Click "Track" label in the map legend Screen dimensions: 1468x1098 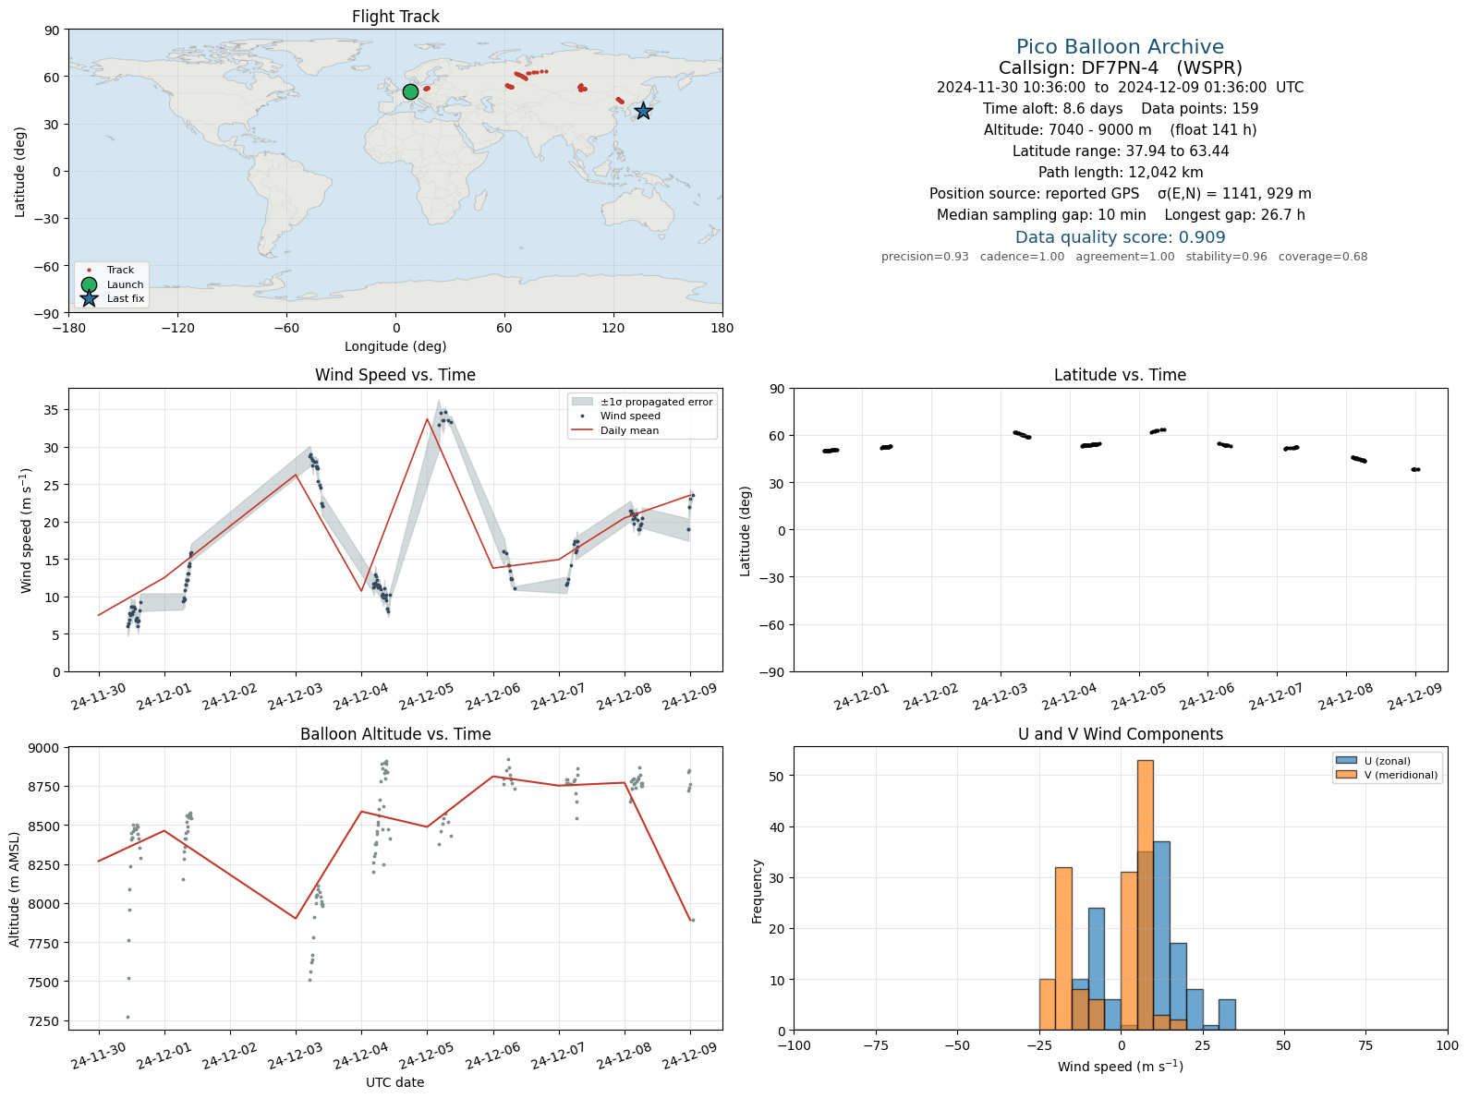[120, 271]
